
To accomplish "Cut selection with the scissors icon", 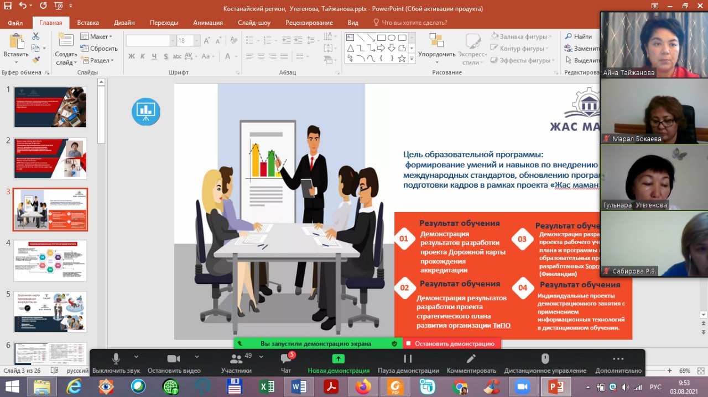I will coord(36,36).
